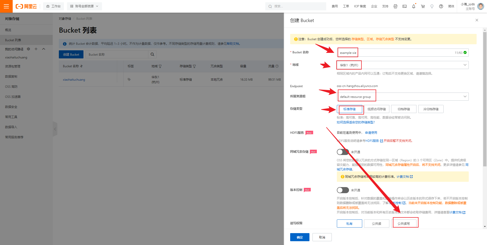The width and height of the screenshot is (487, 245).
Task: Set read/write permission to 公共读写
Action: pyautogui.click(x=404, y=224)
